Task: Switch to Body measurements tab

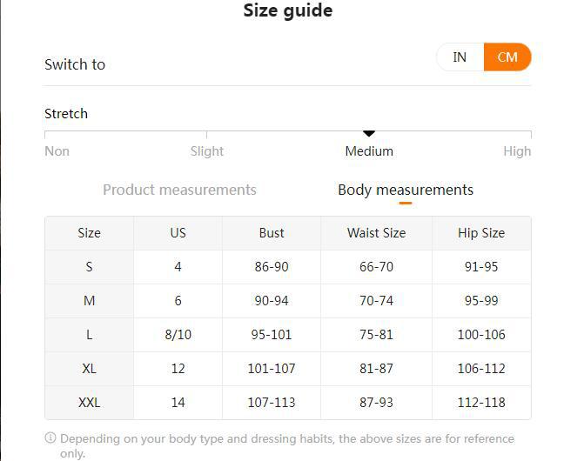Action: [406, 190]
